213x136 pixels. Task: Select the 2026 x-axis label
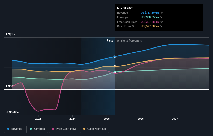click(141, 119)
